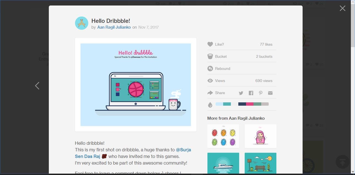Share the shot via email envelope icon

coord(270,93)
